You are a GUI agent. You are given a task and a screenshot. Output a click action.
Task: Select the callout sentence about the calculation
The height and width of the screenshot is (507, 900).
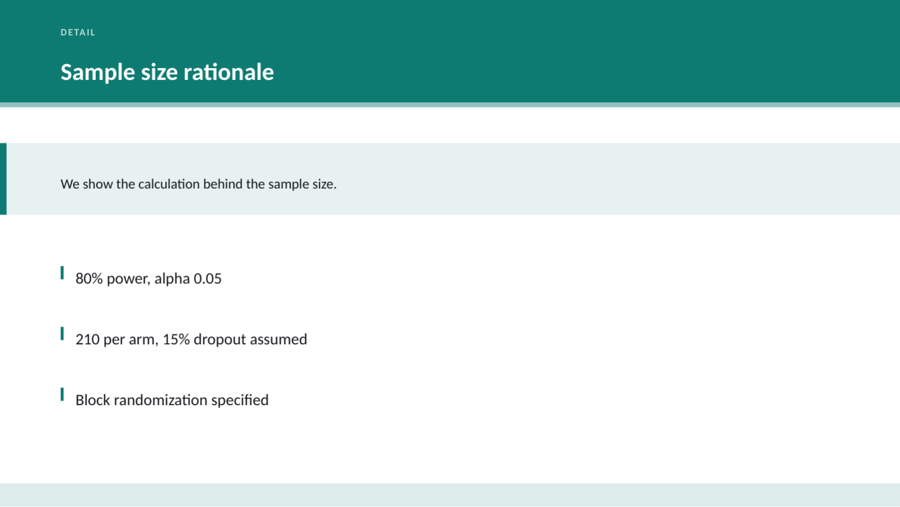pyautogui.click(x=198, y=184)
